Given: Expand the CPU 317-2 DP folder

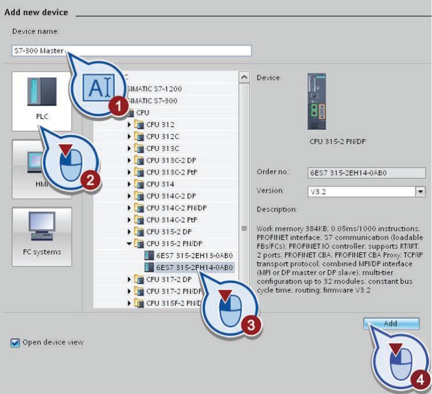Looking at the screenshot, I should coord(129,280).
